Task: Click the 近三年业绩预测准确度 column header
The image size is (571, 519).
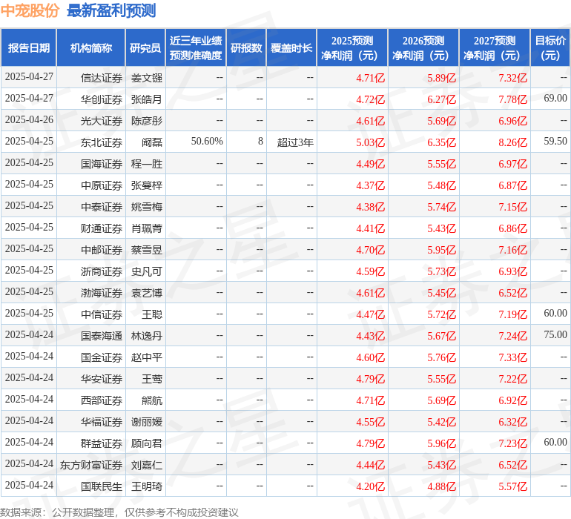Action: coord(196,48)
